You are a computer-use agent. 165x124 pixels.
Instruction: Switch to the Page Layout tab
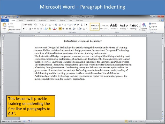[x=31, y=20]
